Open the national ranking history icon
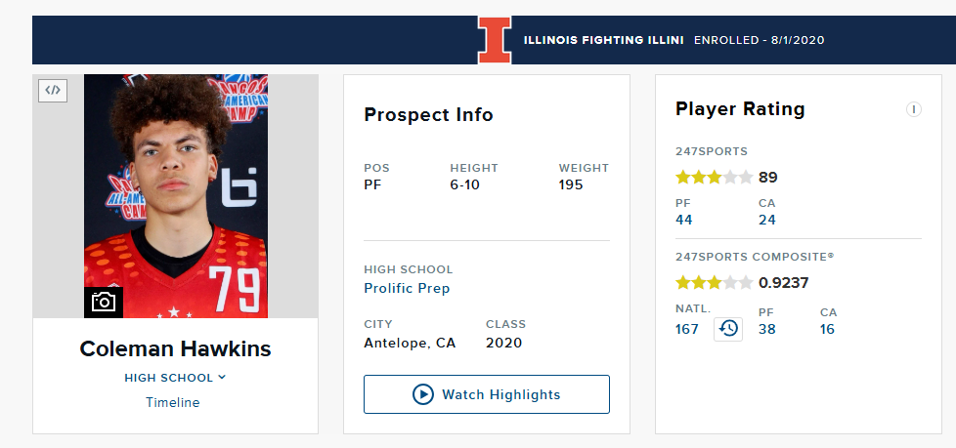This screenshot has height=448, width=956. [728, 329]
